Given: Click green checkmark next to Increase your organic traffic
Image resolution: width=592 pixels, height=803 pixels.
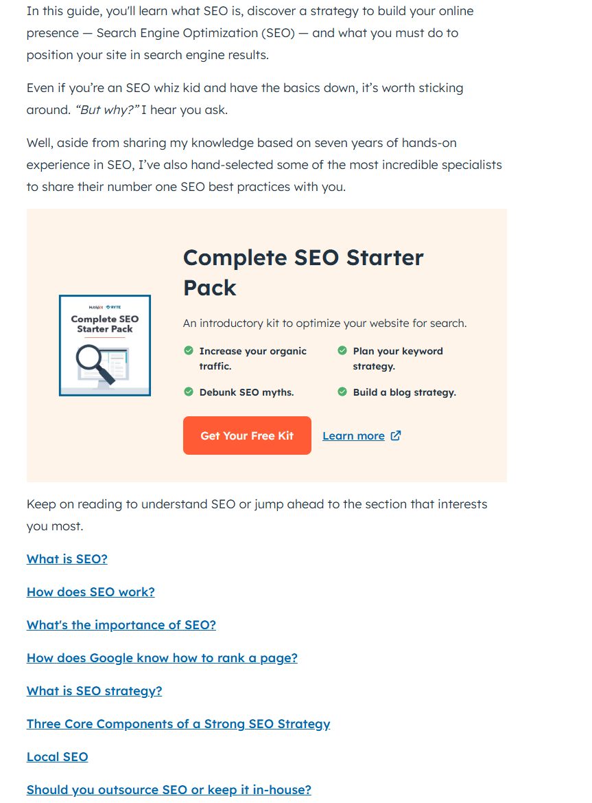Looking at the screenshot, I should point(189,351).
